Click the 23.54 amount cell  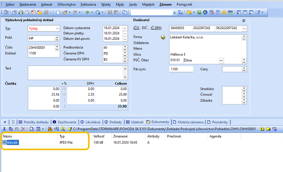pyautogui.click(x=55, y=94)
